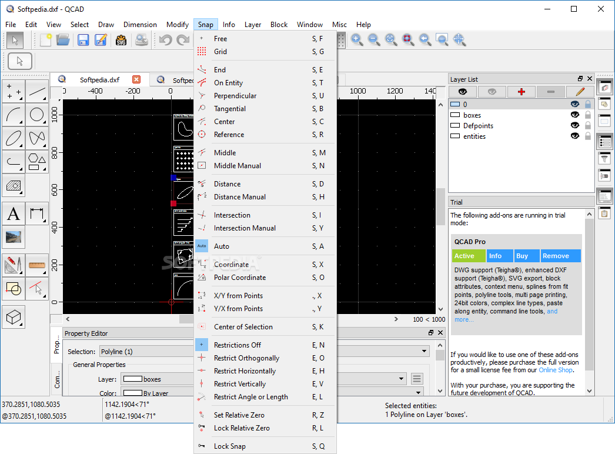This screenshot has width=615, height=454.
Task: Click the remove layer minus button
Action: click(551, 92)
